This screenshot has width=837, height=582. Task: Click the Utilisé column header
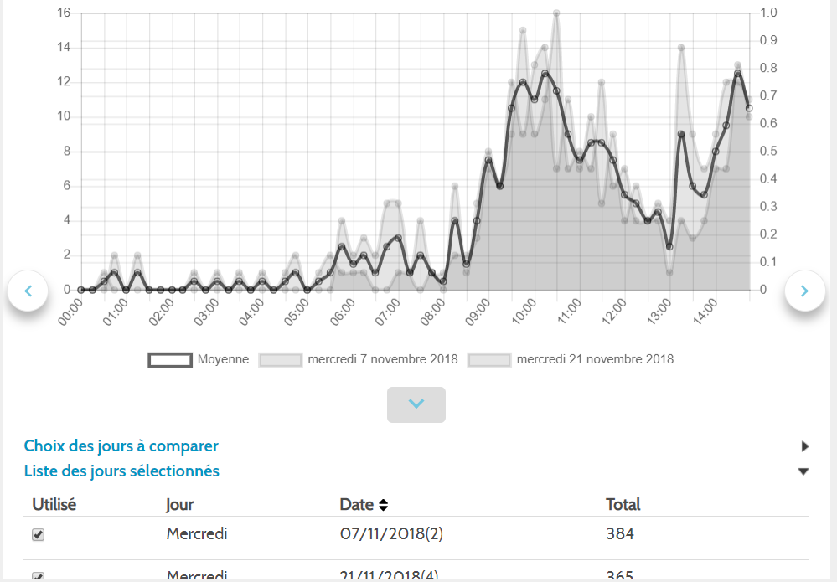(x=54, y=504)
